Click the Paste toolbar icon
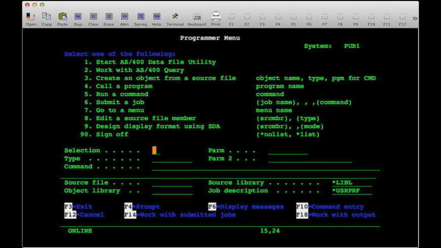The width and height of the screenshot is (441, 248). pos(62,19)
